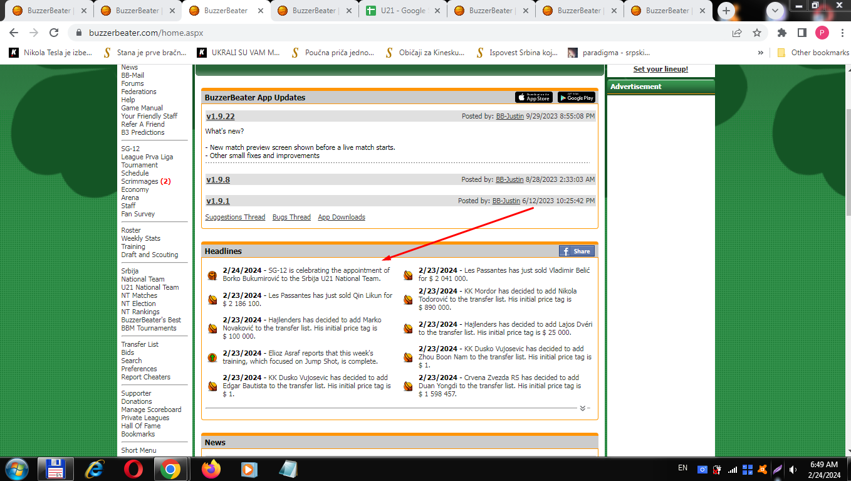Click the Set your lineup! link
Screen dimensions: 851x481
point(660,69)
